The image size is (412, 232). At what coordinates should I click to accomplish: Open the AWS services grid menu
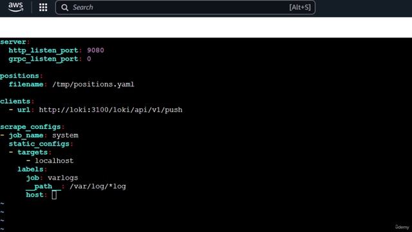pyautogui.click(x=43, y=7)
